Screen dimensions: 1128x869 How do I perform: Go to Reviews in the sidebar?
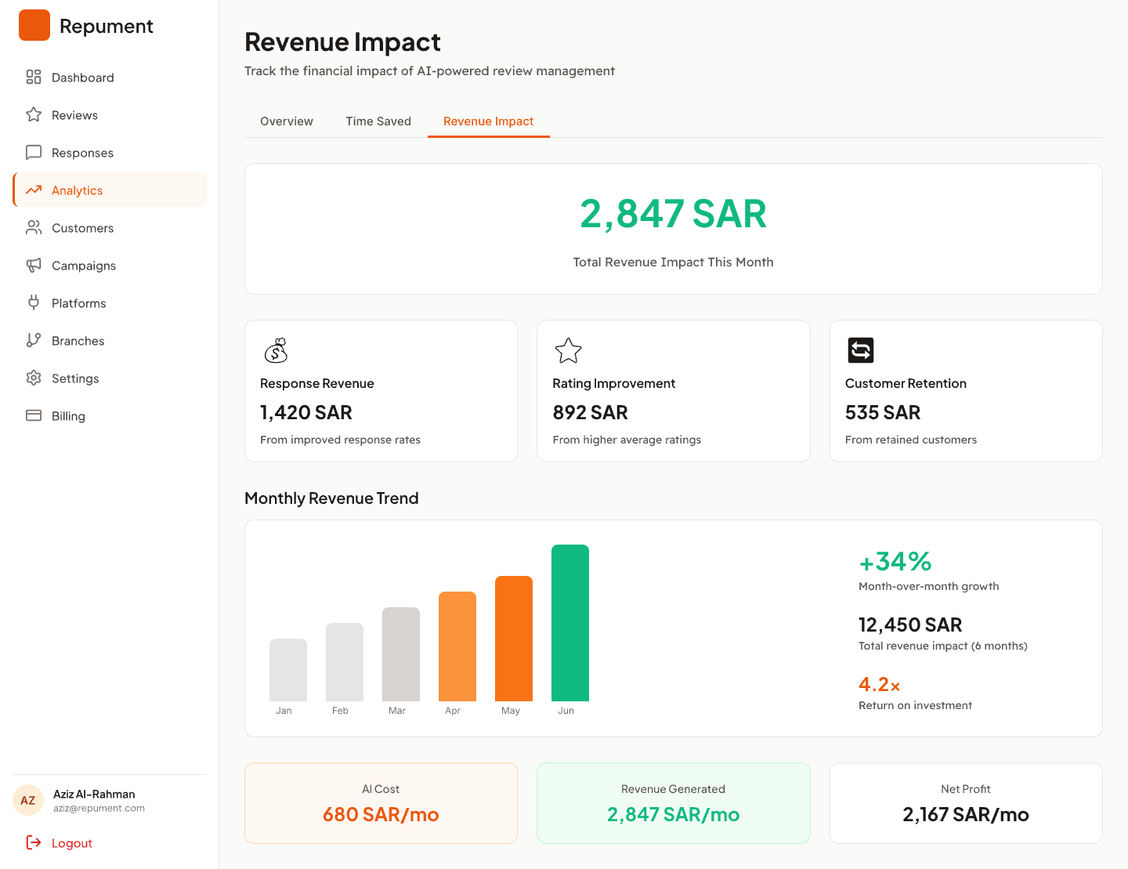(110, 114)
